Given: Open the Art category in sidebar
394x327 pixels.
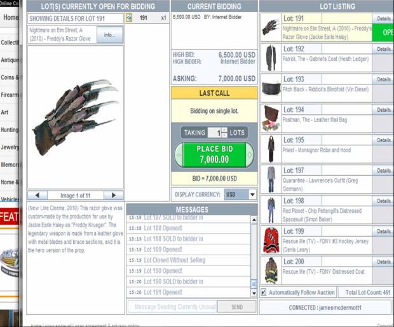Looking at the screenshot, I should [5, 112].
